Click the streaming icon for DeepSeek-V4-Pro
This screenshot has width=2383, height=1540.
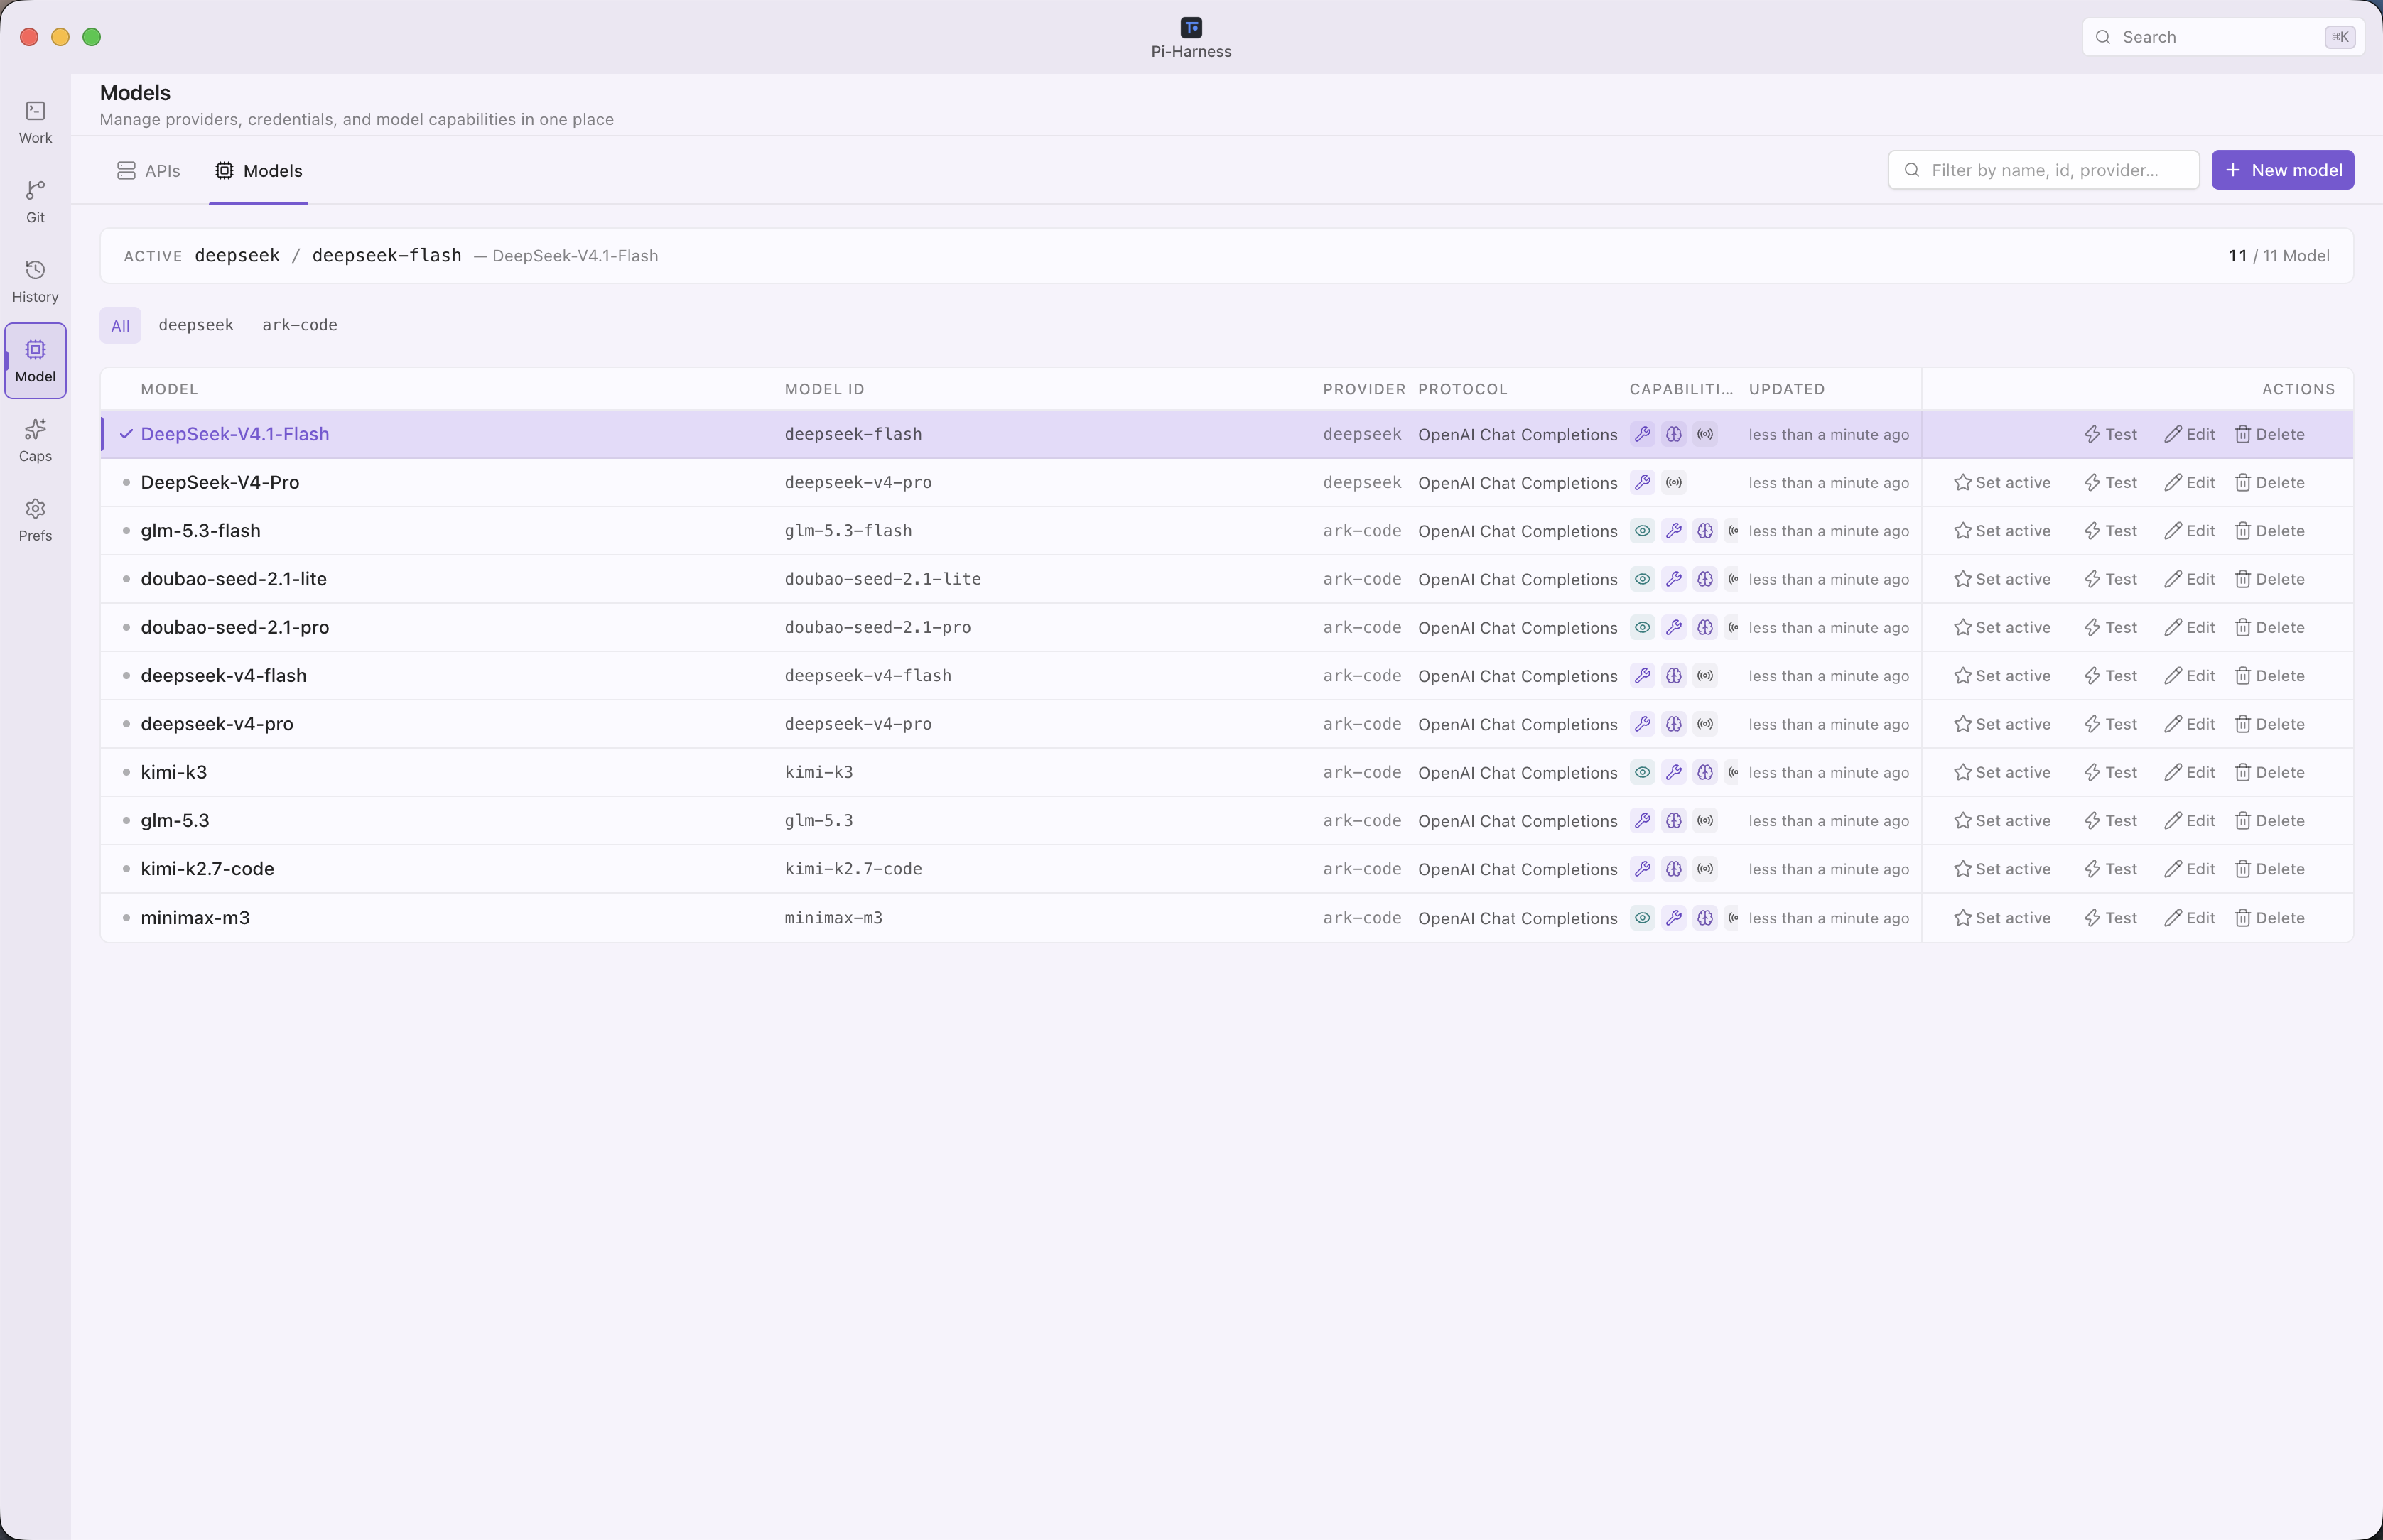(x=1674, y=483)
